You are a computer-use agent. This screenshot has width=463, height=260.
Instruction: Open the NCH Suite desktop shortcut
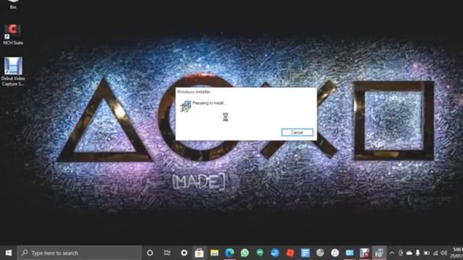13,34
